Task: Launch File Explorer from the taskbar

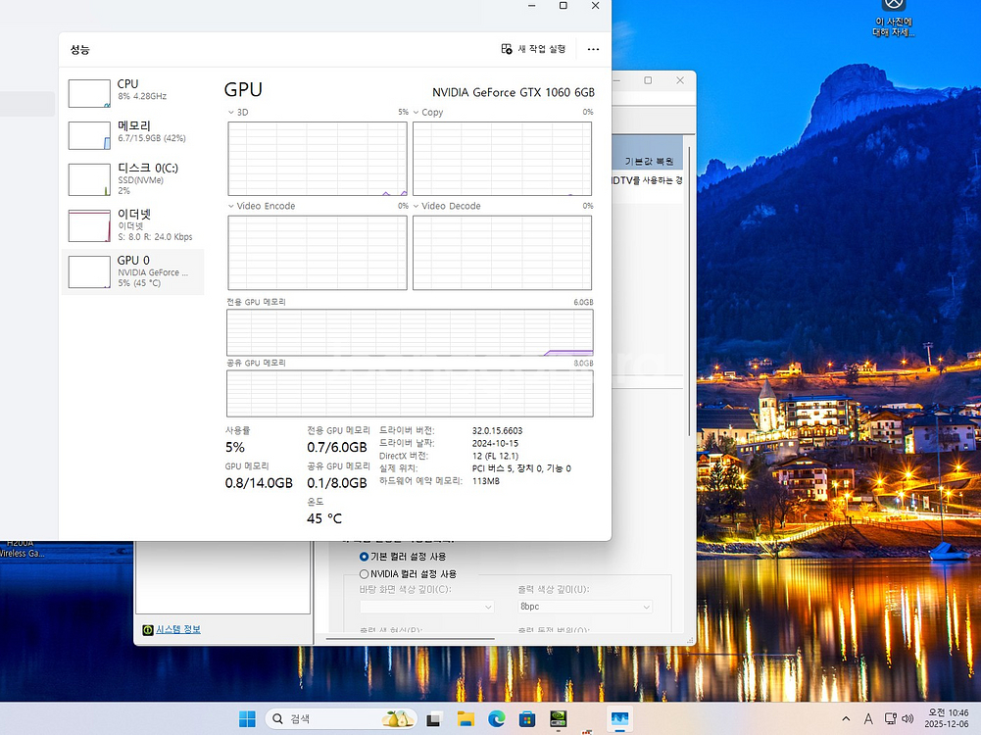Action: click(466, 719)
